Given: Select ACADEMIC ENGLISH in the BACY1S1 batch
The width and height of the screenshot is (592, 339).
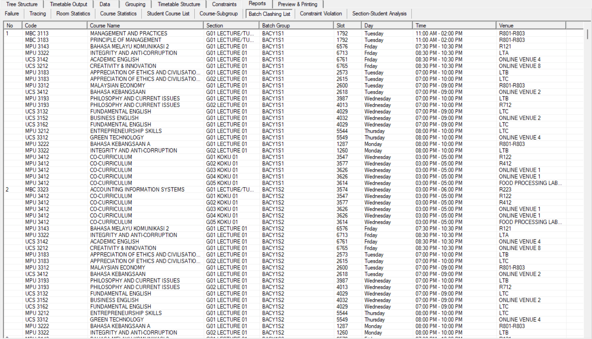Looking at the screenshot, I should [115, 59].
